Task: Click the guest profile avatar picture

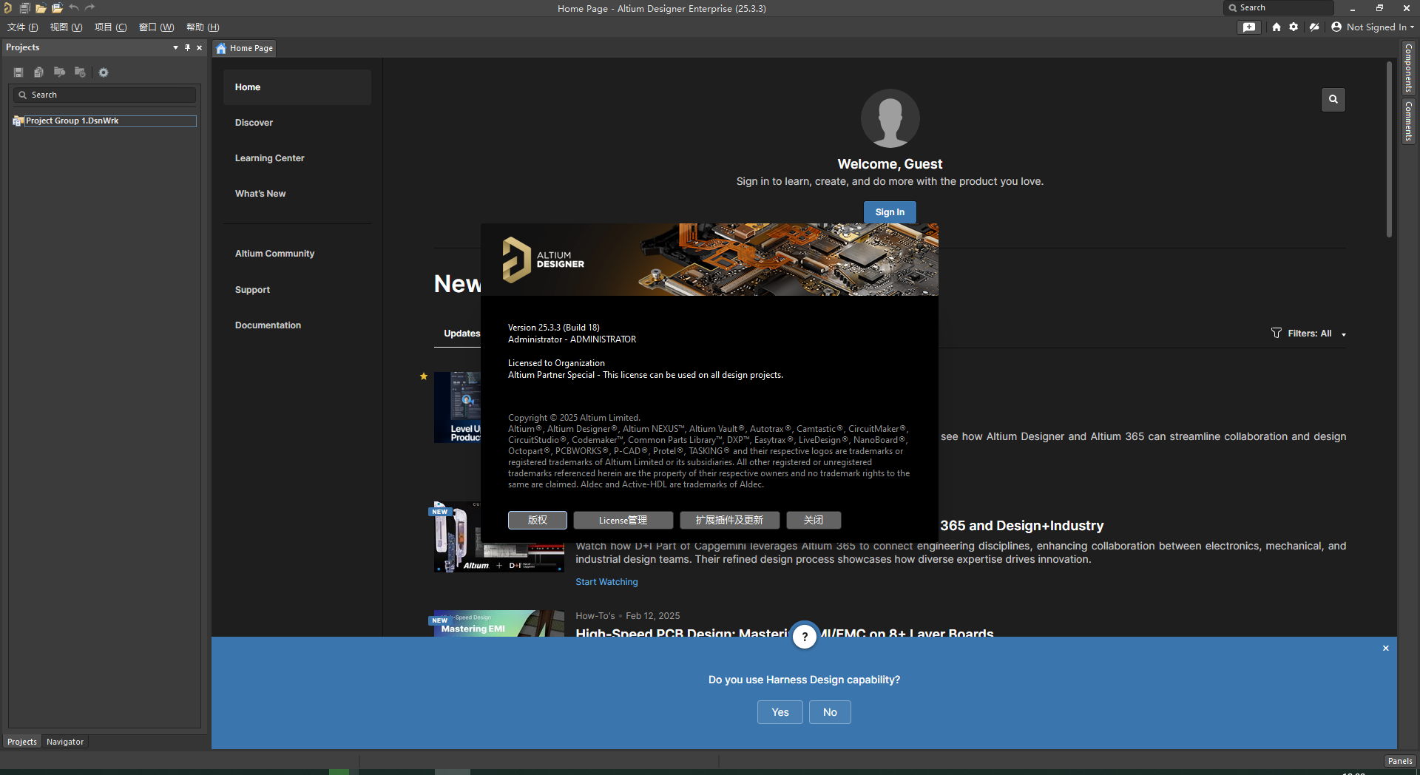Action: point(890,118)
